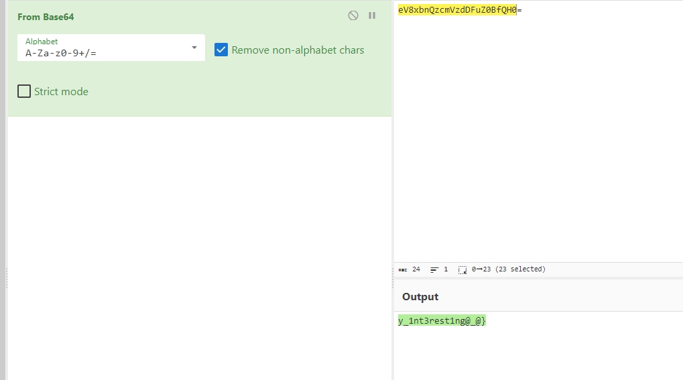The image size is (683, 380).
Task: Click the From Base64 operation title
Action: pos(46,17)
